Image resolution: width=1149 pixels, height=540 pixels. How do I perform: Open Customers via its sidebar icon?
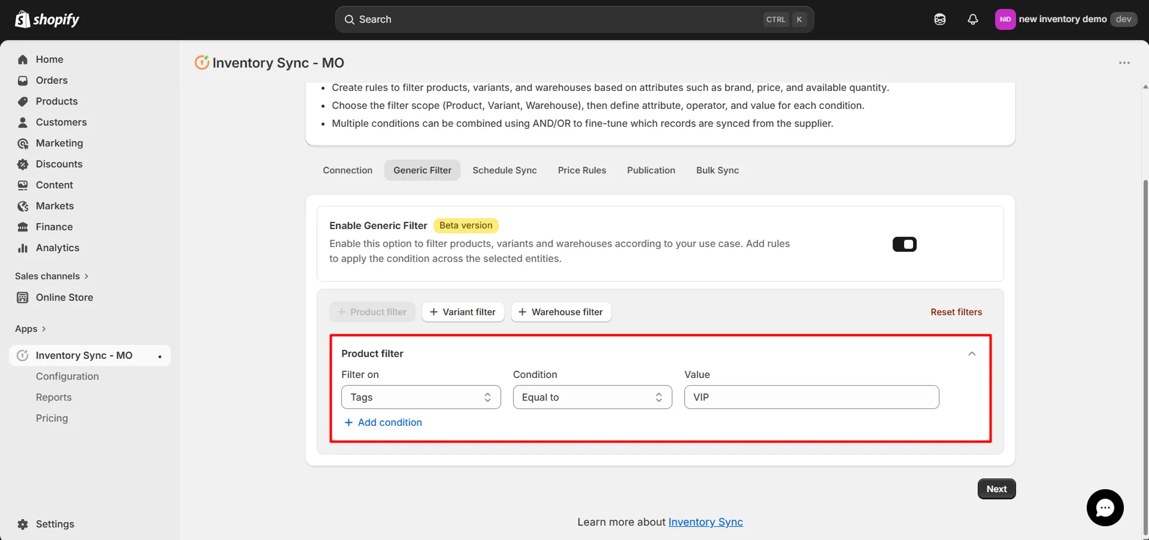(x=22, y=122)
